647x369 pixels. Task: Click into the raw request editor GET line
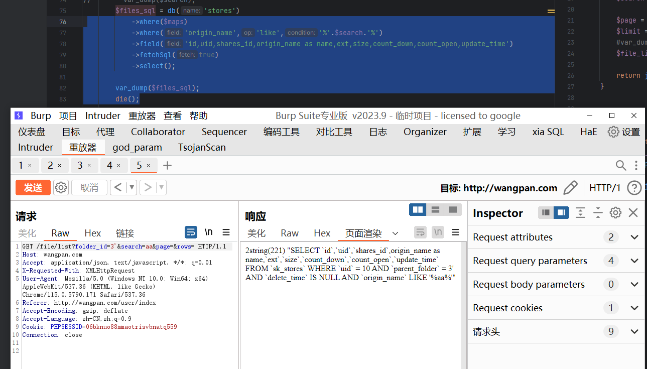127,247
